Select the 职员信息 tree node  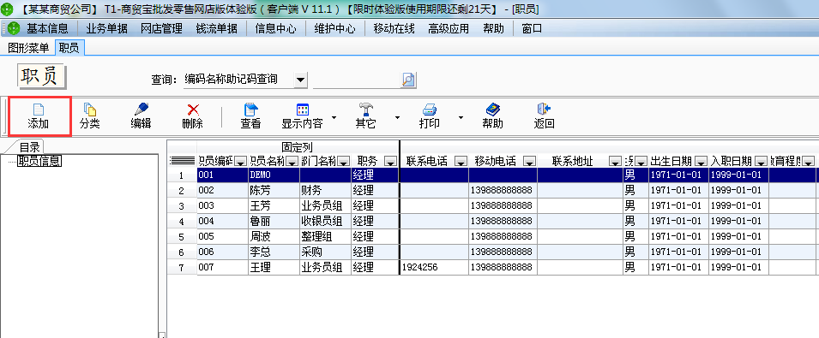pyautogui.click(x=39, y=162)
